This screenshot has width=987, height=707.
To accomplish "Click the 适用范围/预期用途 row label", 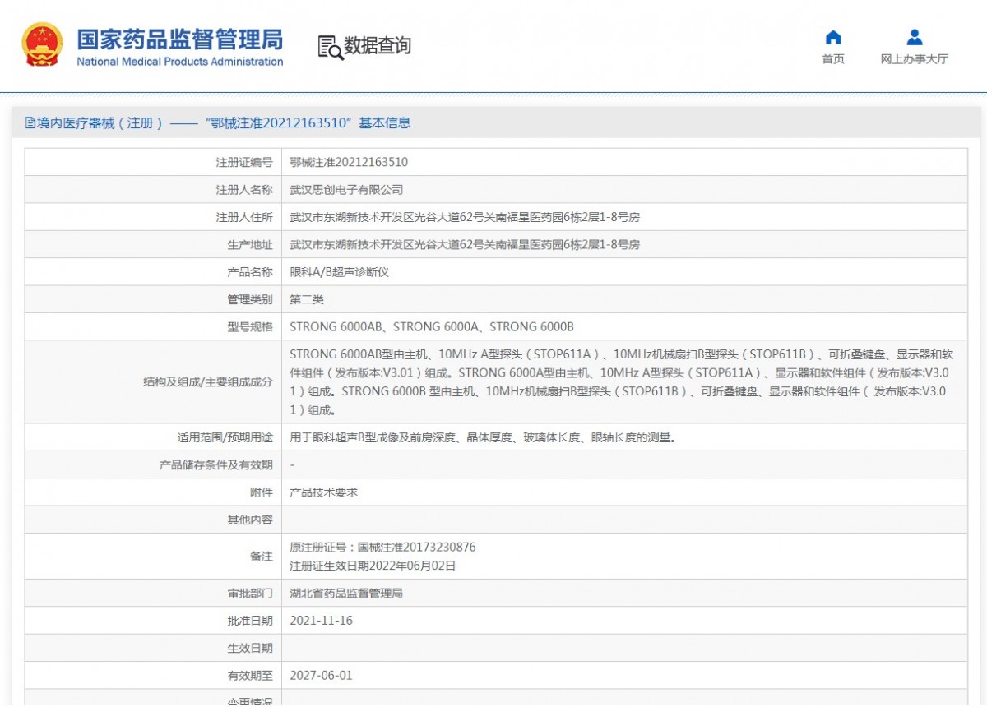I will point(225,437).
